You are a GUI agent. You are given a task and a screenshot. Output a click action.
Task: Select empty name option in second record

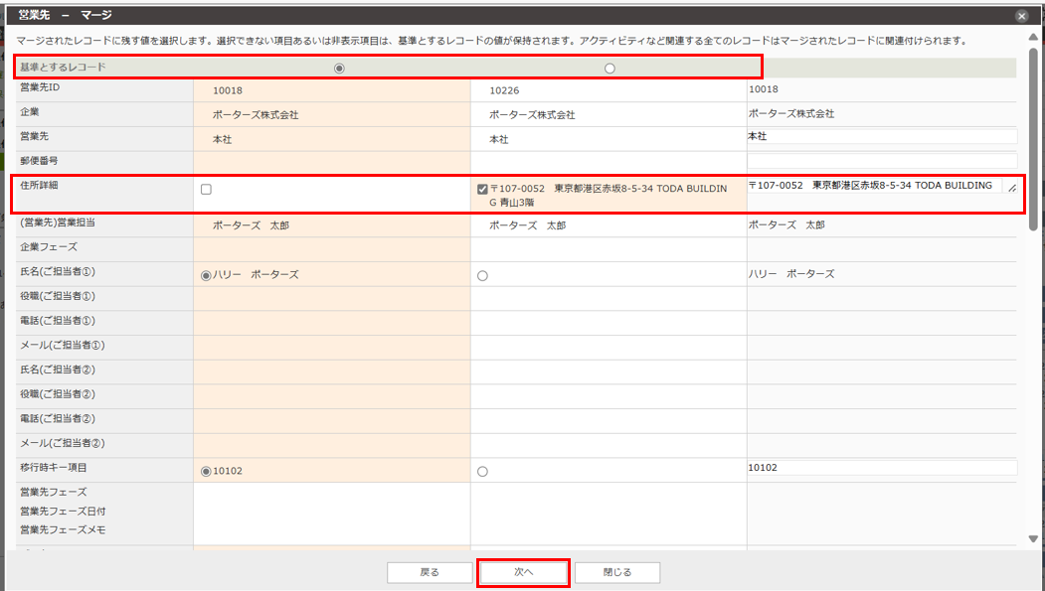point(482,275)
